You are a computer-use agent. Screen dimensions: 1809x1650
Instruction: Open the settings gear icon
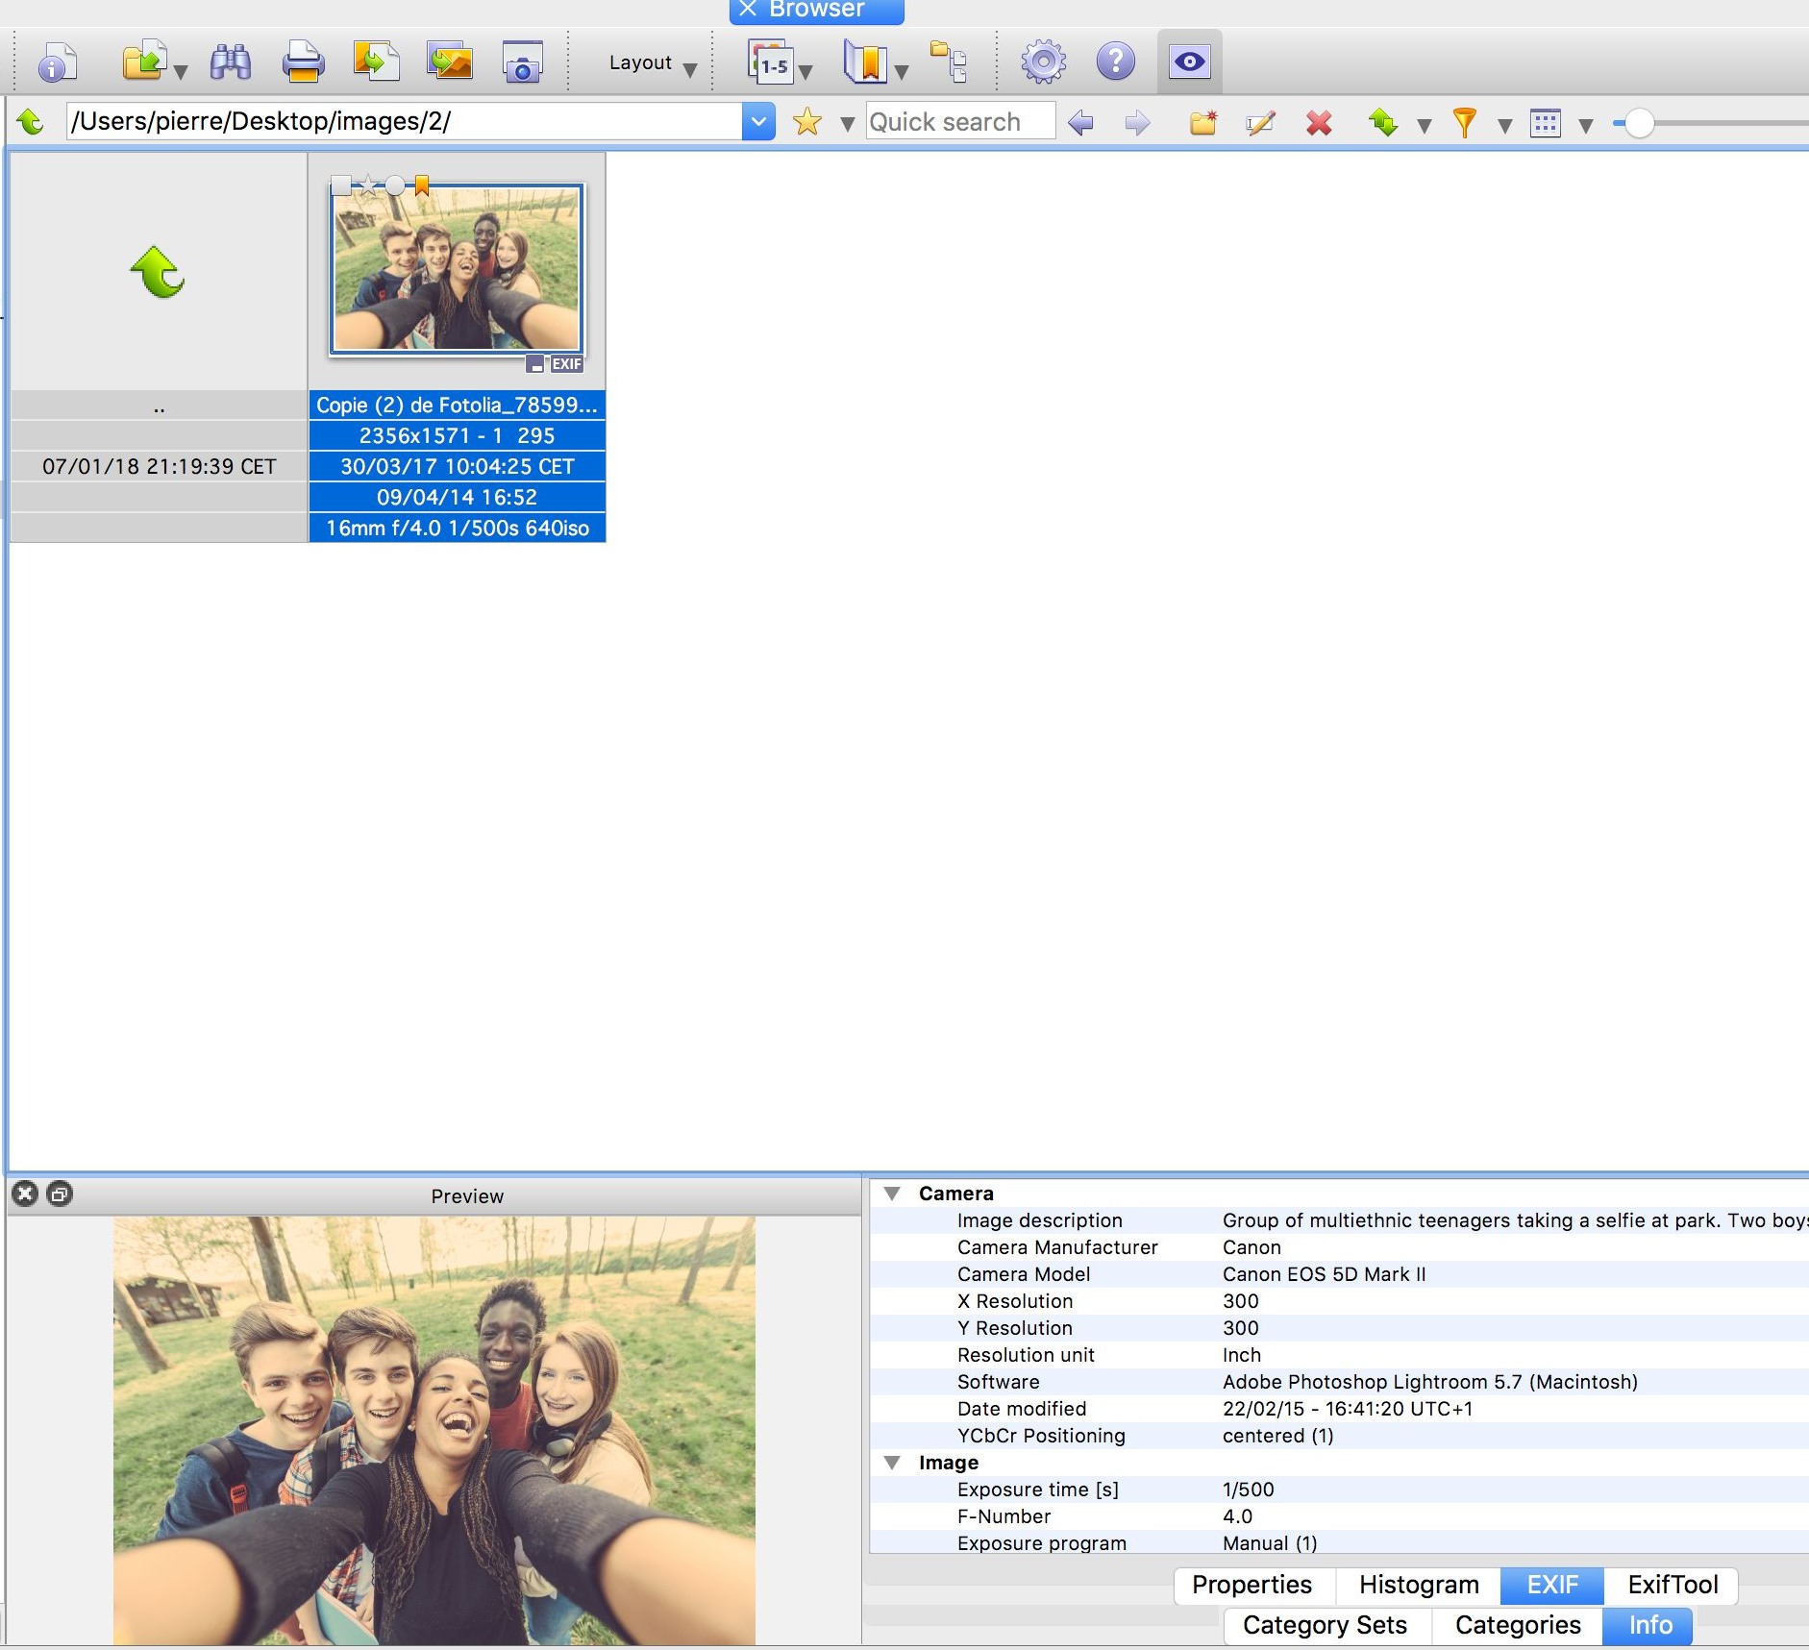pyautogui.click(x=1043, y=62)
